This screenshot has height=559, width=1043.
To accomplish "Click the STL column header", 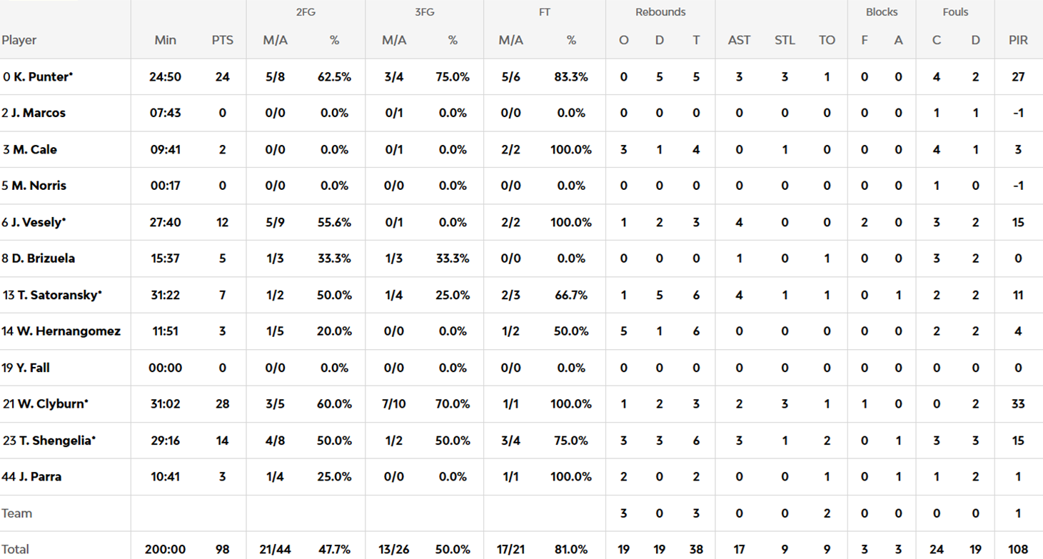I will [x=785, y=40].
